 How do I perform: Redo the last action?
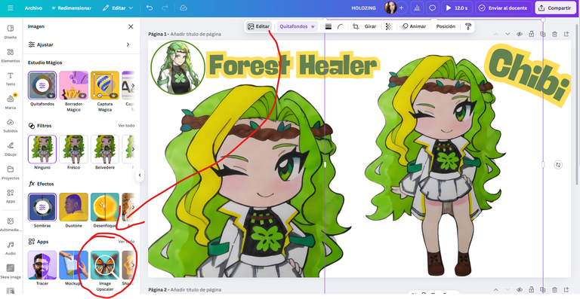[x=165, y=8]
